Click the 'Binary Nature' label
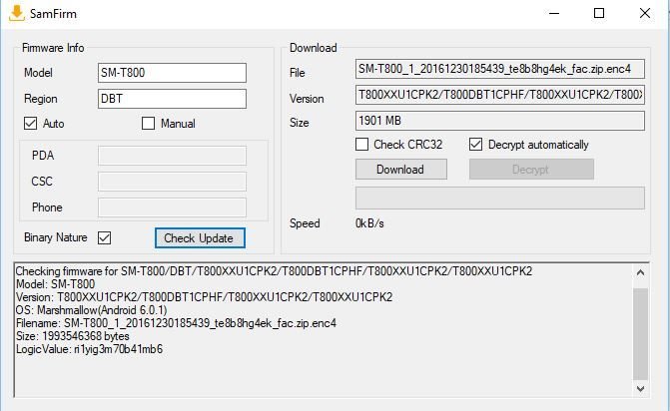This screenshot has height=411, width=670. click(x=56, y=237)
